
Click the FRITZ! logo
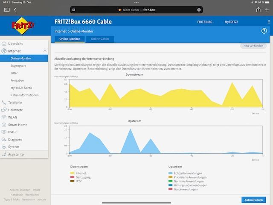[23, 26]
